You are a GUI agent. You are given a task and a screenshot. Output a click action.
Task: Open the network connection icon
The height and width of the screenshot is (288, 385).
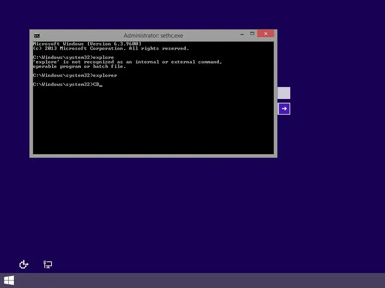(x=48, y=264)
